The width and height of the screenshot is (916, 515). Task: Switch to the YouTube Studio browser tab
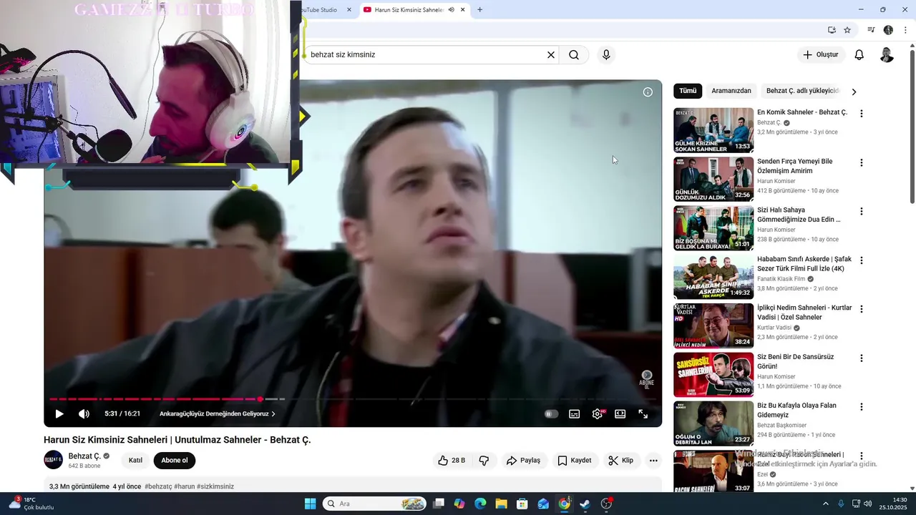click(x=319, y=10)
